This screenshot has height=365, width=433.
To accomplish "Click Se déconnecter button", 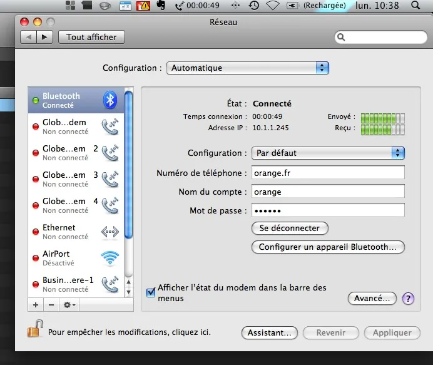I will pyautogui.click(x=290, y=229).
